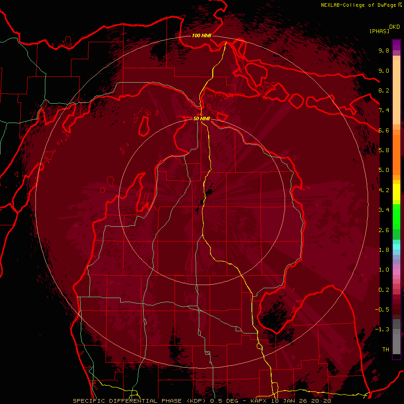Click the 50 NMI range ring label
This screenshot has width=404, height=404.
[202, 119]
